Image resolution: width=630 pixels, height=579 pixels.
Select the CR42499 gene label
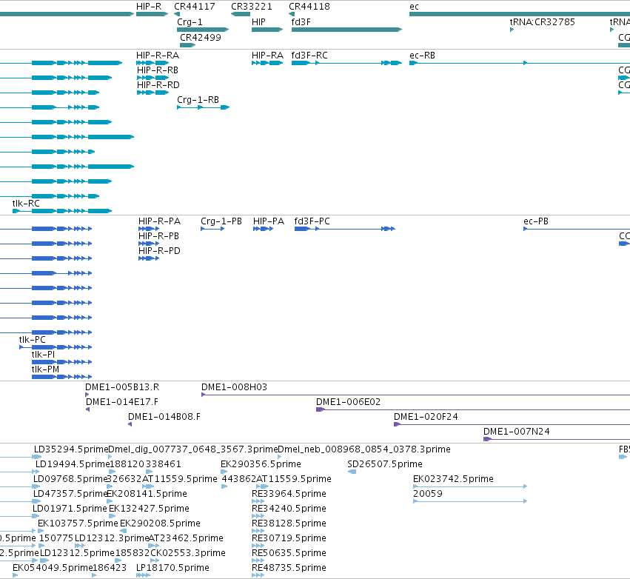[x=201, y=37]
